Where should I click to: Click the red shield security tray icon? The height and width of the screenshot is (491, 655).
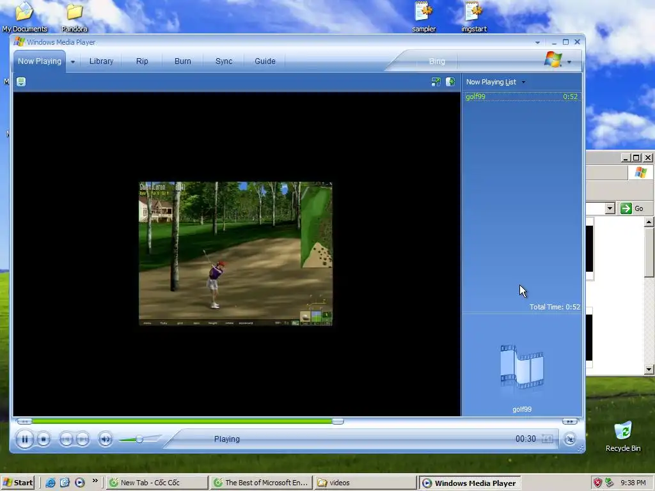pyautogui.click(x=597, y=483)
